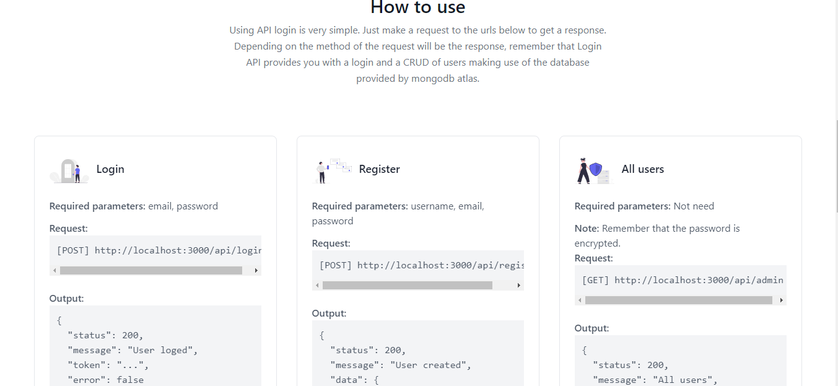
Task: Select the POST api/register request URL
Action: pyautogui.click(x=421, y=265)
